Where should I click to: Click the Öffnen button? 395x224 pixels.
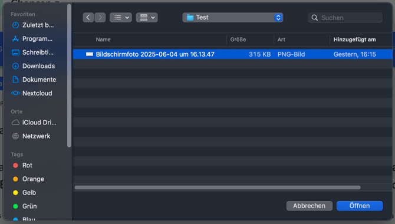pos(360,206)
